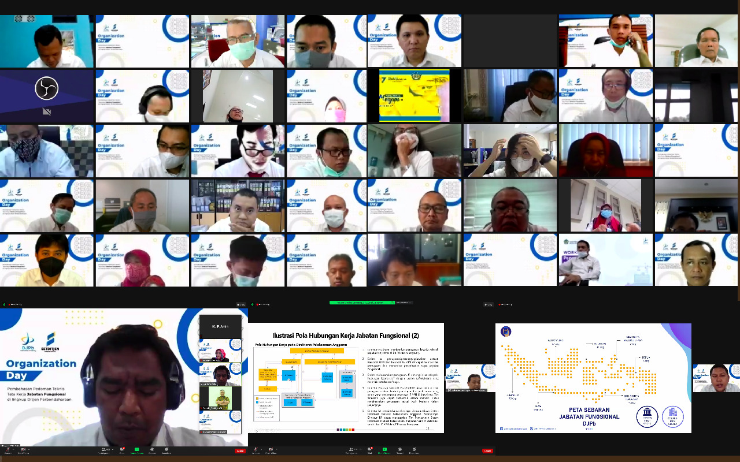
Task: Select presenter thumbnail beside PETA SEBARAN slide
Action: 716,378
